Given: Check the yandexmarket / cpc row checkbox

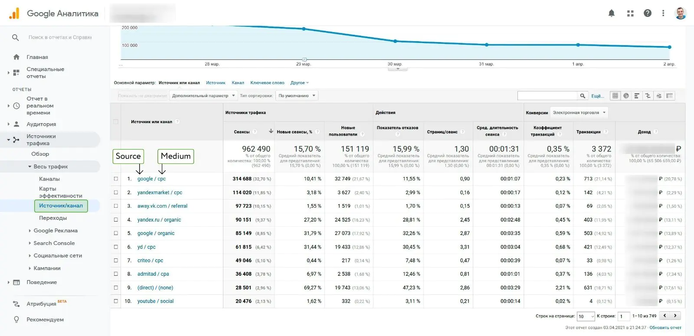Looking at the screenshot, I should pos(116,192).
